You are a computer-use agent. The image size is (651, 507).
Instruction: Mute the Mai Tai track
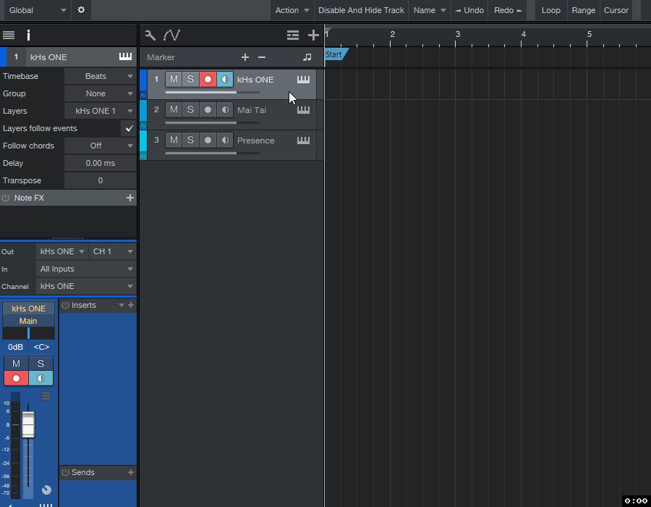(x=174, y=109)
